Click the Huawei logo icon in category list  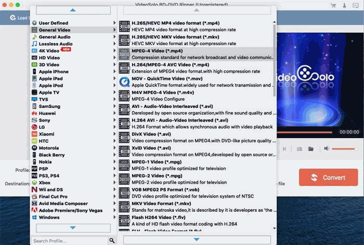tap(34, 113)
